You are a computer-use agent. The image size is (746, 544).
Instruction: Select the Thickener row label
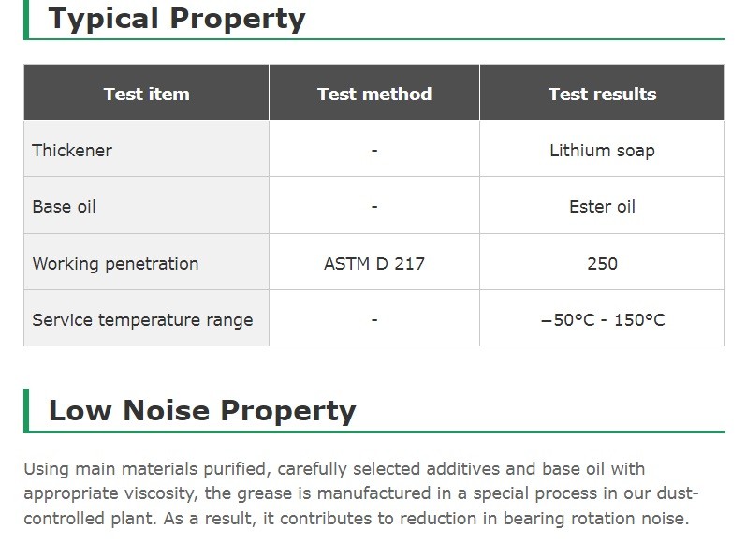point(72,150)
